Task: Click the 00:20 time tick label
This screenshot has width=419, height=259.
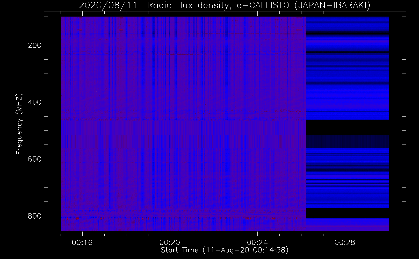Action: pos(170,243)
